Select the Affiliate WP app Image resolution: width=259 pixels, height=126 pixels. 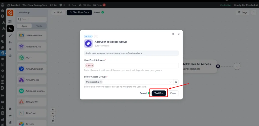[x=32, y=102]
